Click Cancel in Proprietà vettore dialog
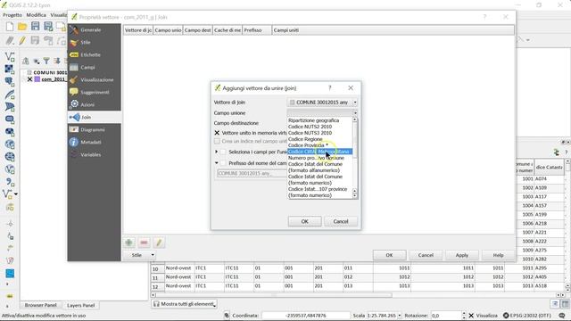 pyautogui.click(x=426, y=255)
